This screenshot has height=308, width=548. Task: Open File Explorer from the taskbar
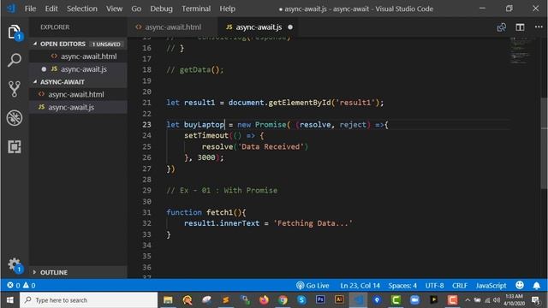[168, 300]
